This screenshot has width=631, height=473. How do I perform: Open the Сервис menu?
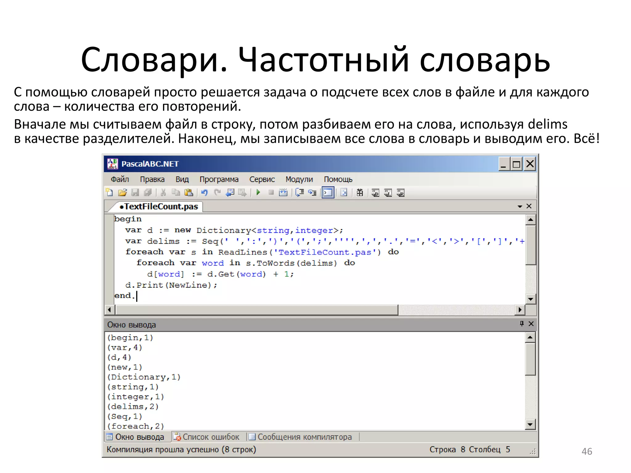pos(262,179)
